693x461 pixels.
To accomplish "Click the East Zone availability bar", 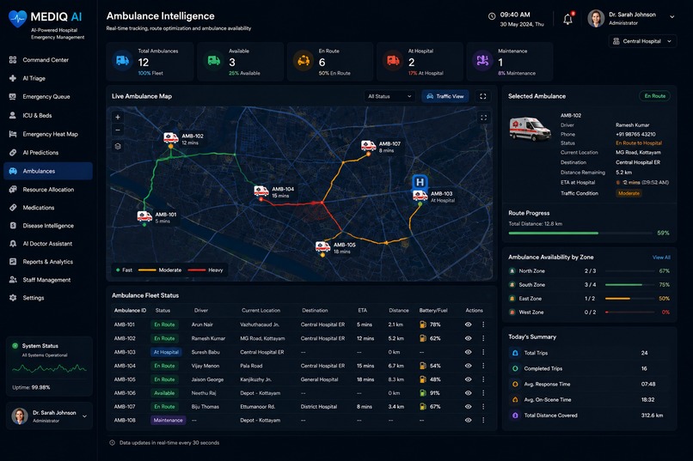I will point(629,299).
